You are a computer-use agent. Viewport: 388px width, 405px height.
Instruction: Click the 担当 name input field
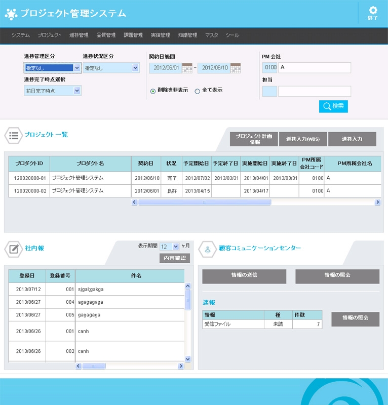click(x=315, y=92)
